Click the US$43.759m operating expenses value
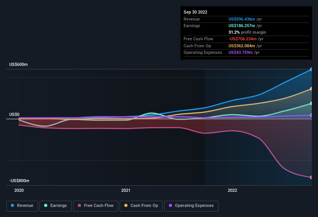Image resolution: width=318 pixels, height=217 pixels. coord(241,53)
